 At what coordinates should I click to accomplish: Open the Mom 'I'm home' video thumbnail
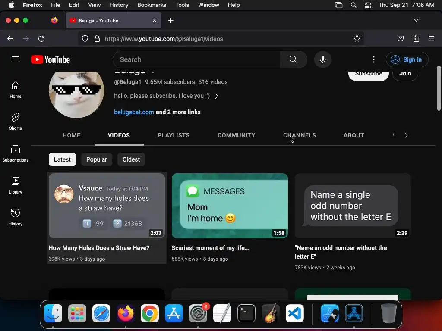pos(230,206)
